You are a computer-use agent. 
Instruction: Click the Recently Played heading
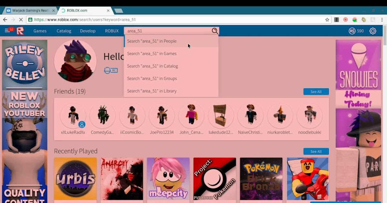coord(75,151)
